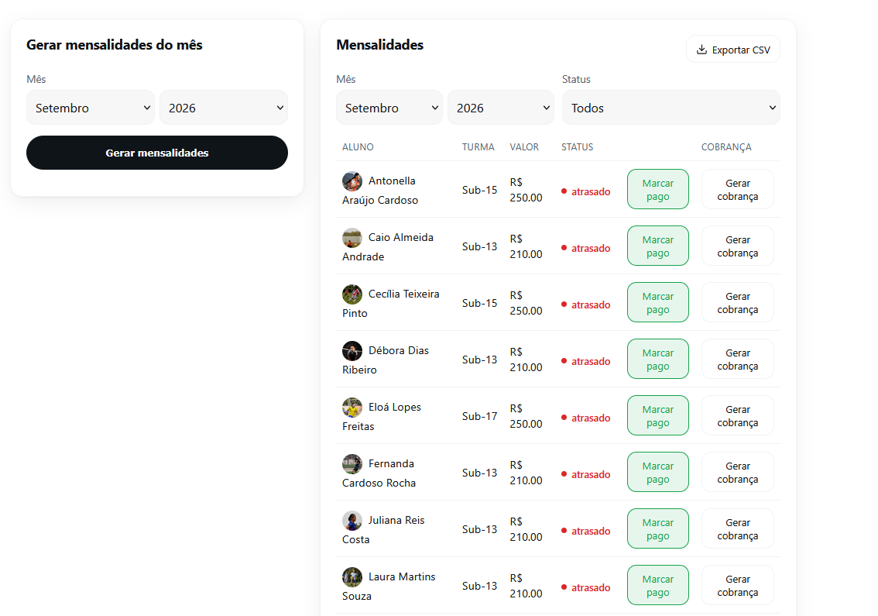878x616 pixels.
Task: Click Sub-15 in Antonella Araújo Cardoso's row
Action: point(479,190)
